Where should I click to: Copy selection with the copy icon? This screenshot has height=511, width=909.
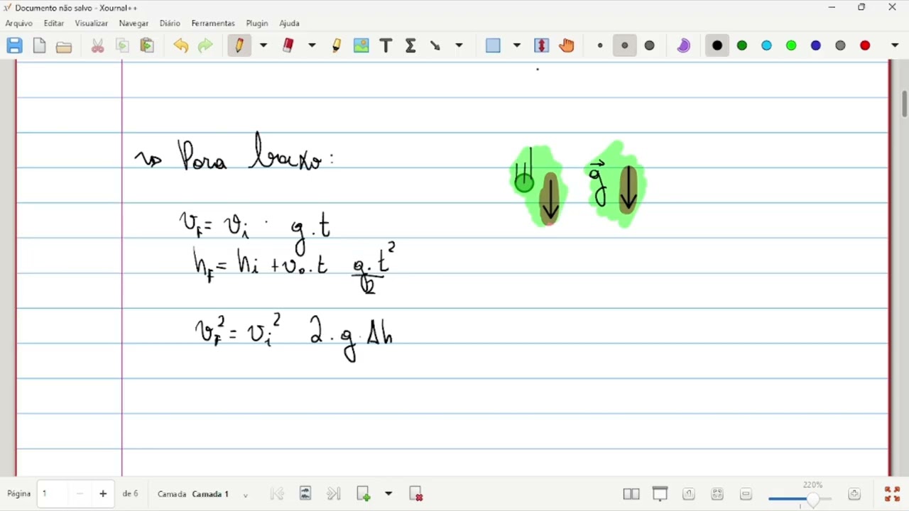coord(123,46)
